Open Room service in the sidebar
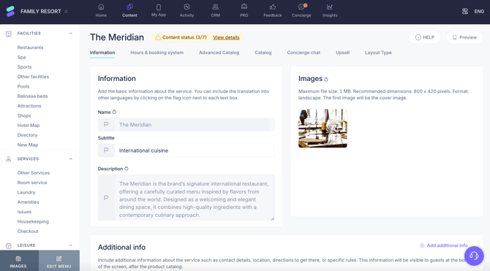This screenshot has height=271, width=490. [x=32, y=183]
